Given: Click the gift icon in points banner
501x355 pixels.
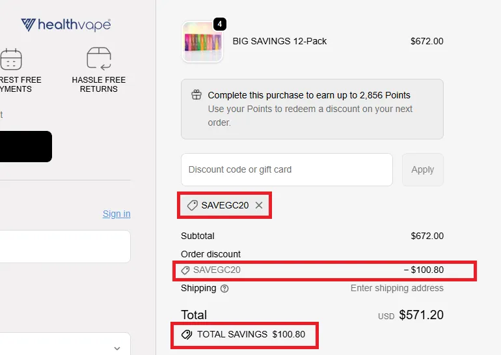Looking at the screenshot, I should pyautogui.click(x=196, y=95).
